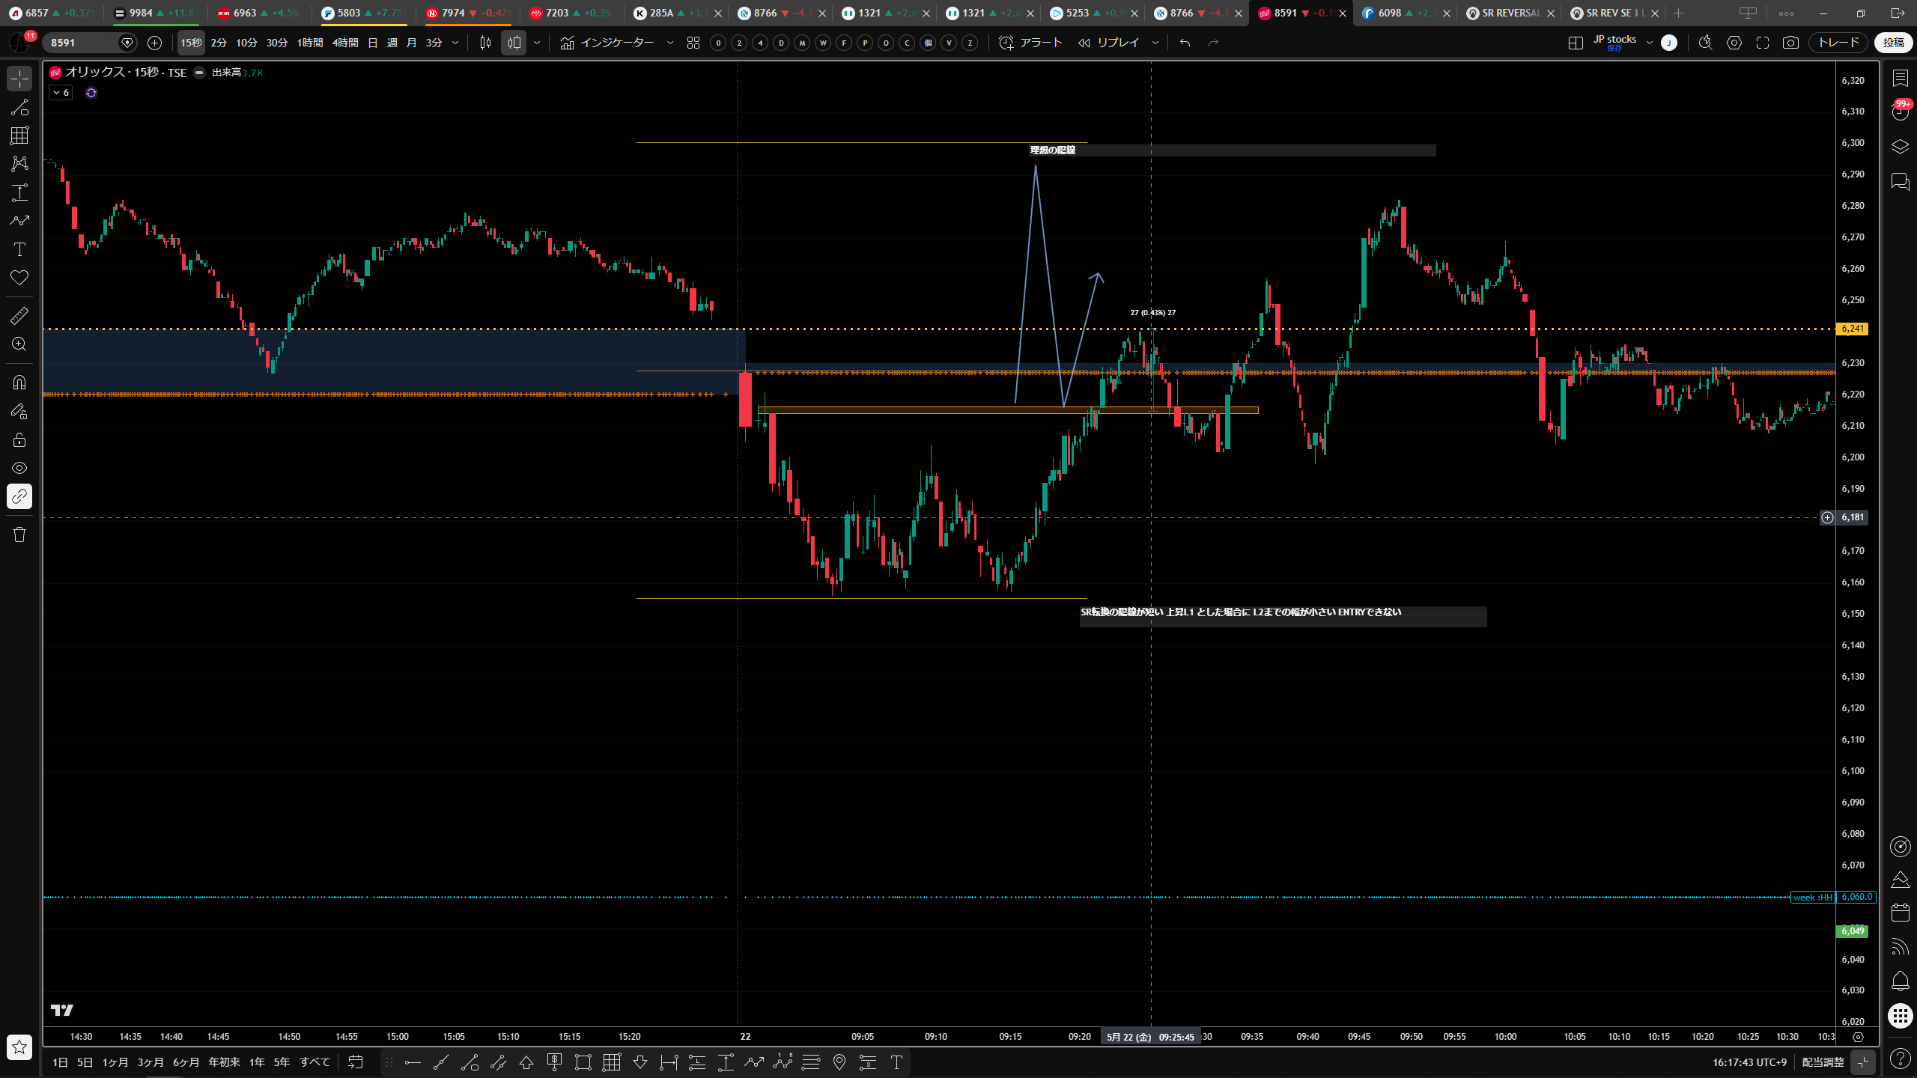Click the トレード button
The width and height of the screenshot is (1917, 1078).
pos(1838,43)
